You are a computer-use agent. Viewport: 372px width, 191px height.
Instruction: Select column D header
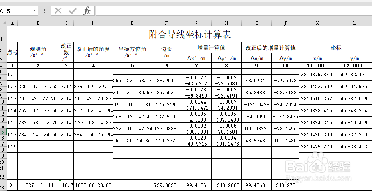tap(93, 23)
